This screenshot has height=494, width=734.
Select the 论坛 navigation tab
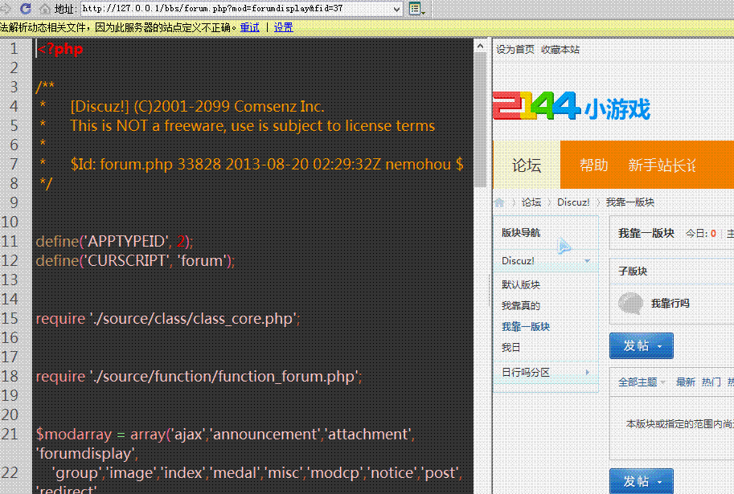(527, 165)
